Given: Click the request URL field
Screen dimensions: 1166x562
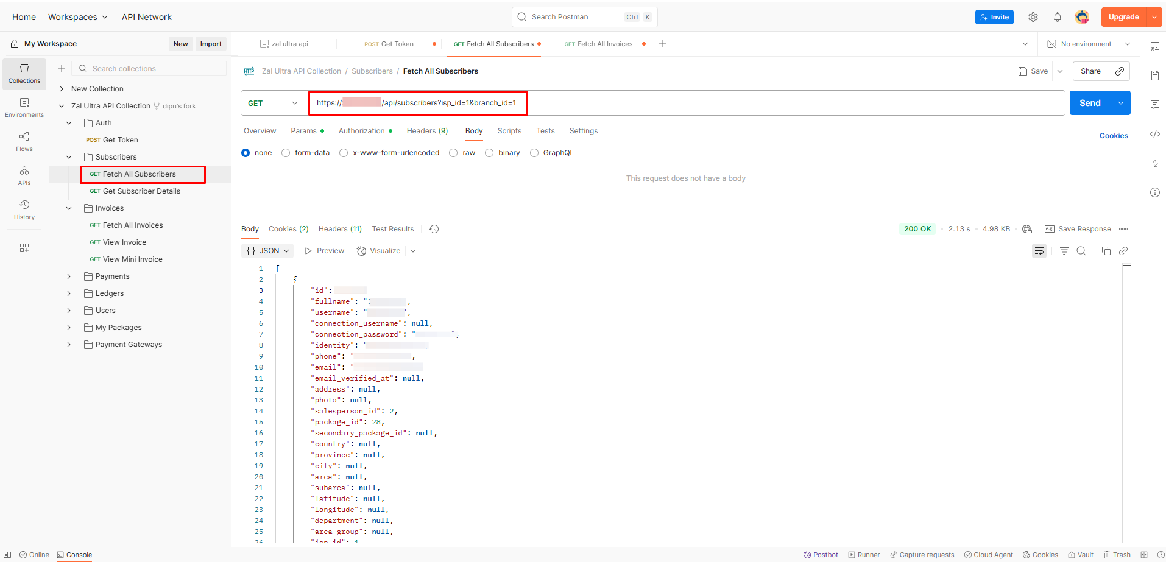Looking at the screenshot, I should [x=687, y=103].
